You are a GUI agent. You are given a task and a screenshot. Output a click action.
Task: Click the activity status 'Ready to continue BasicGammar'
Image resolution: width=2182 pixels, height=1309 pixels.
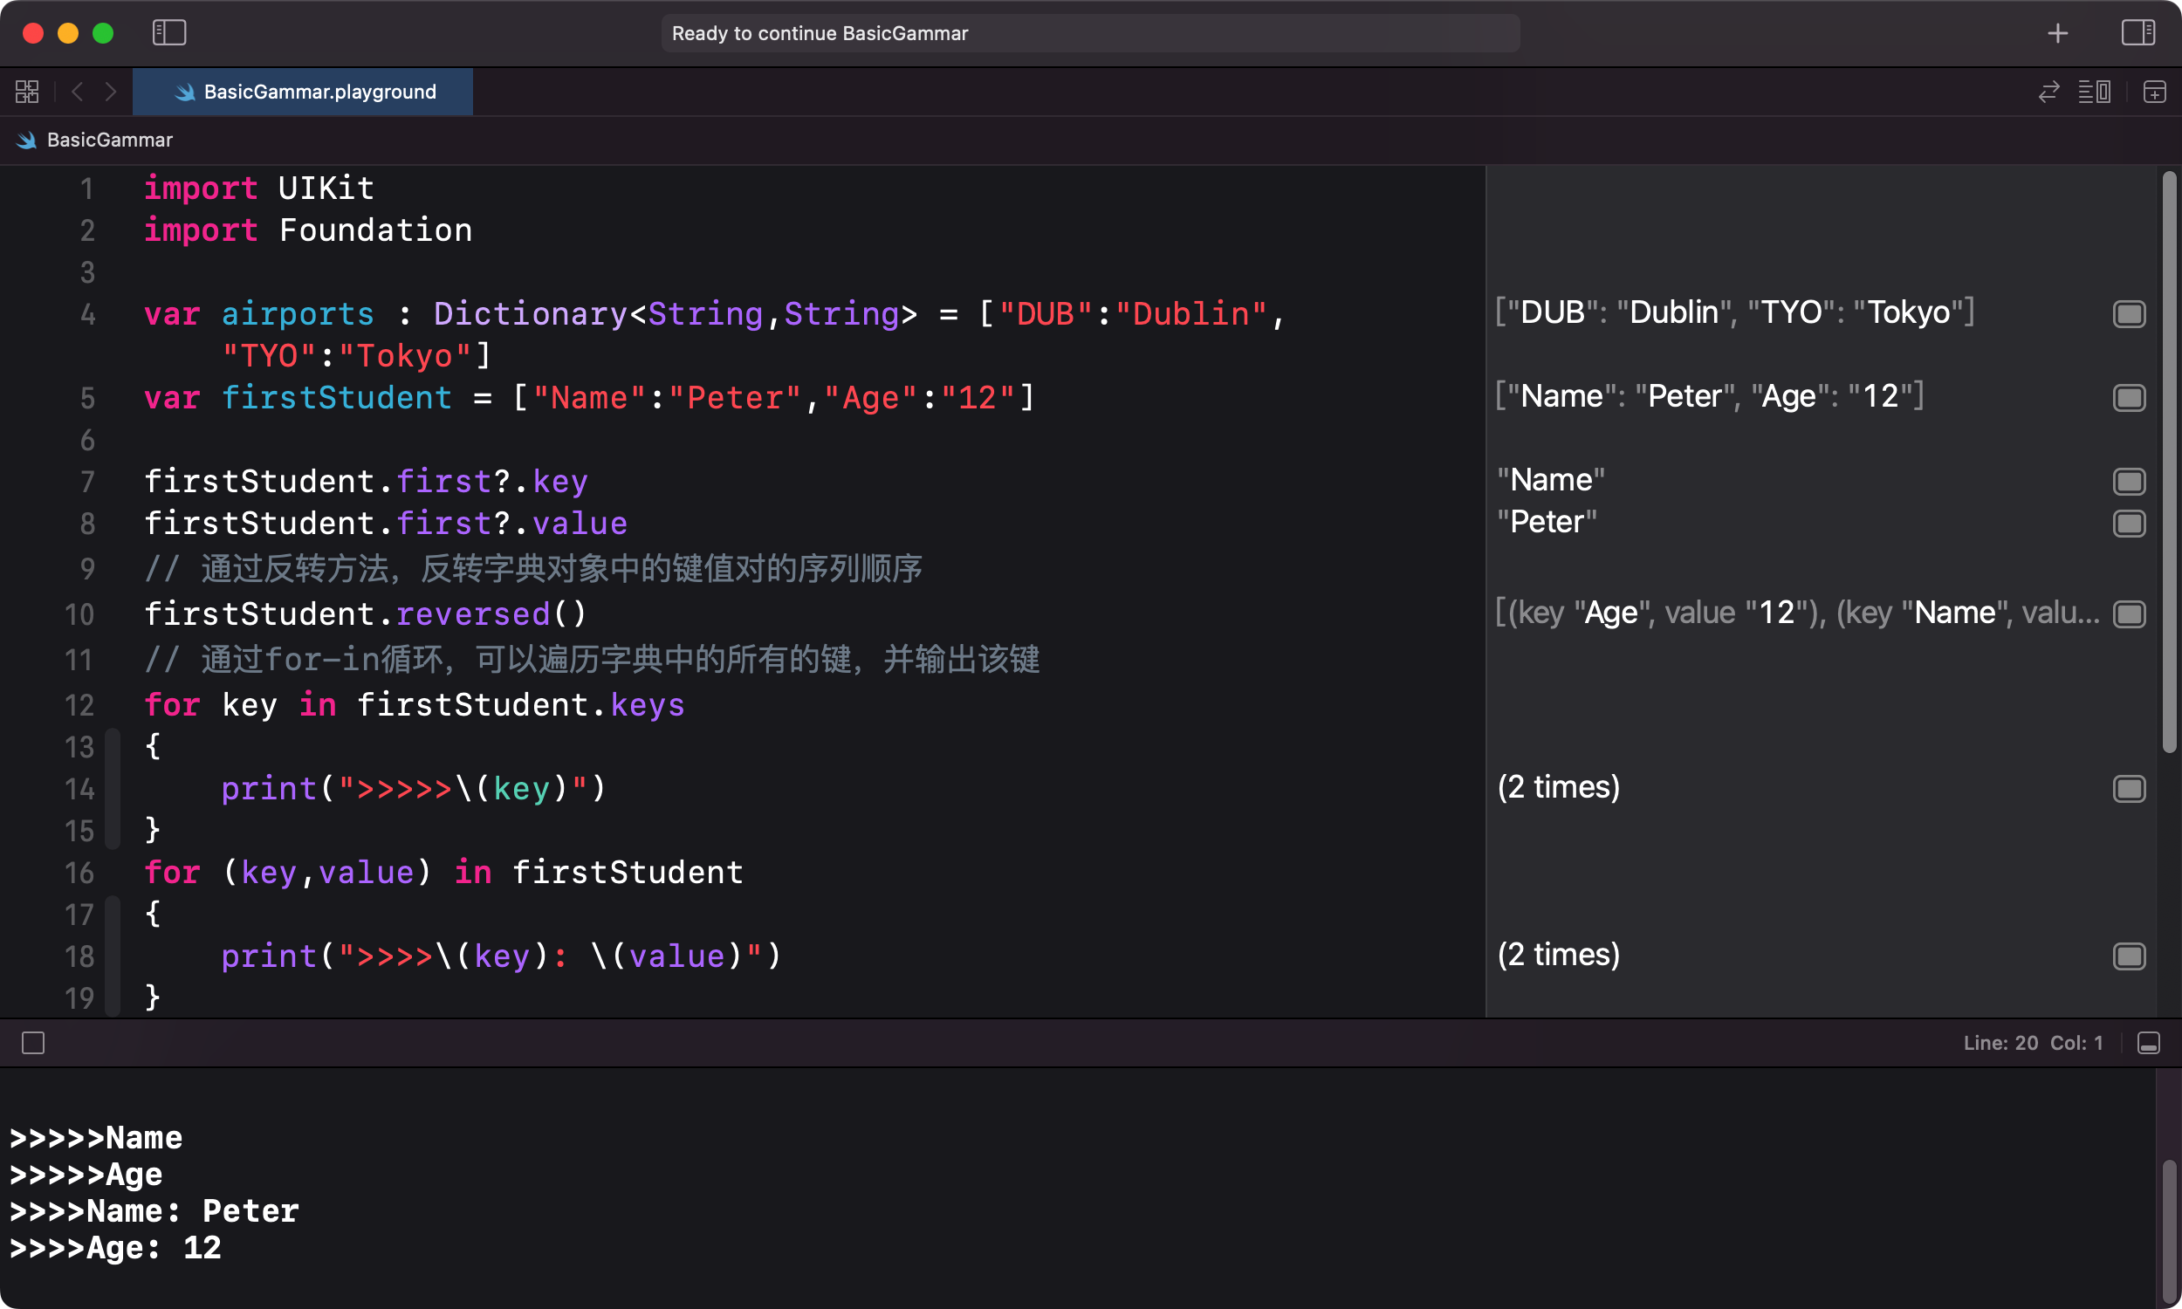coord(1090,33)
